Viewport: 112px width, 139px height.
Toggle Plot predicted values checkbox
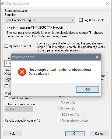[59, 121]
